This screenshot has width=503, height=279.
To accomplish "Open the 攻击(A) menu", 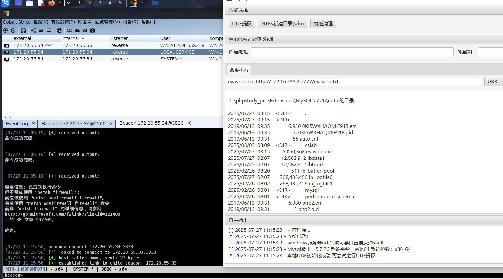I will click(85, 22).
